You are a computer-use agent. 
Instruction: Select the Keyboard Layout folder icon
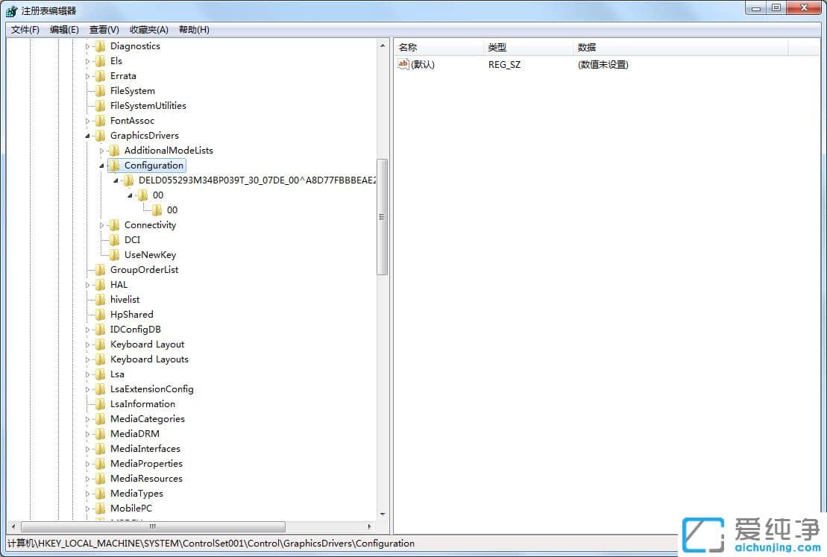(100, 344)
